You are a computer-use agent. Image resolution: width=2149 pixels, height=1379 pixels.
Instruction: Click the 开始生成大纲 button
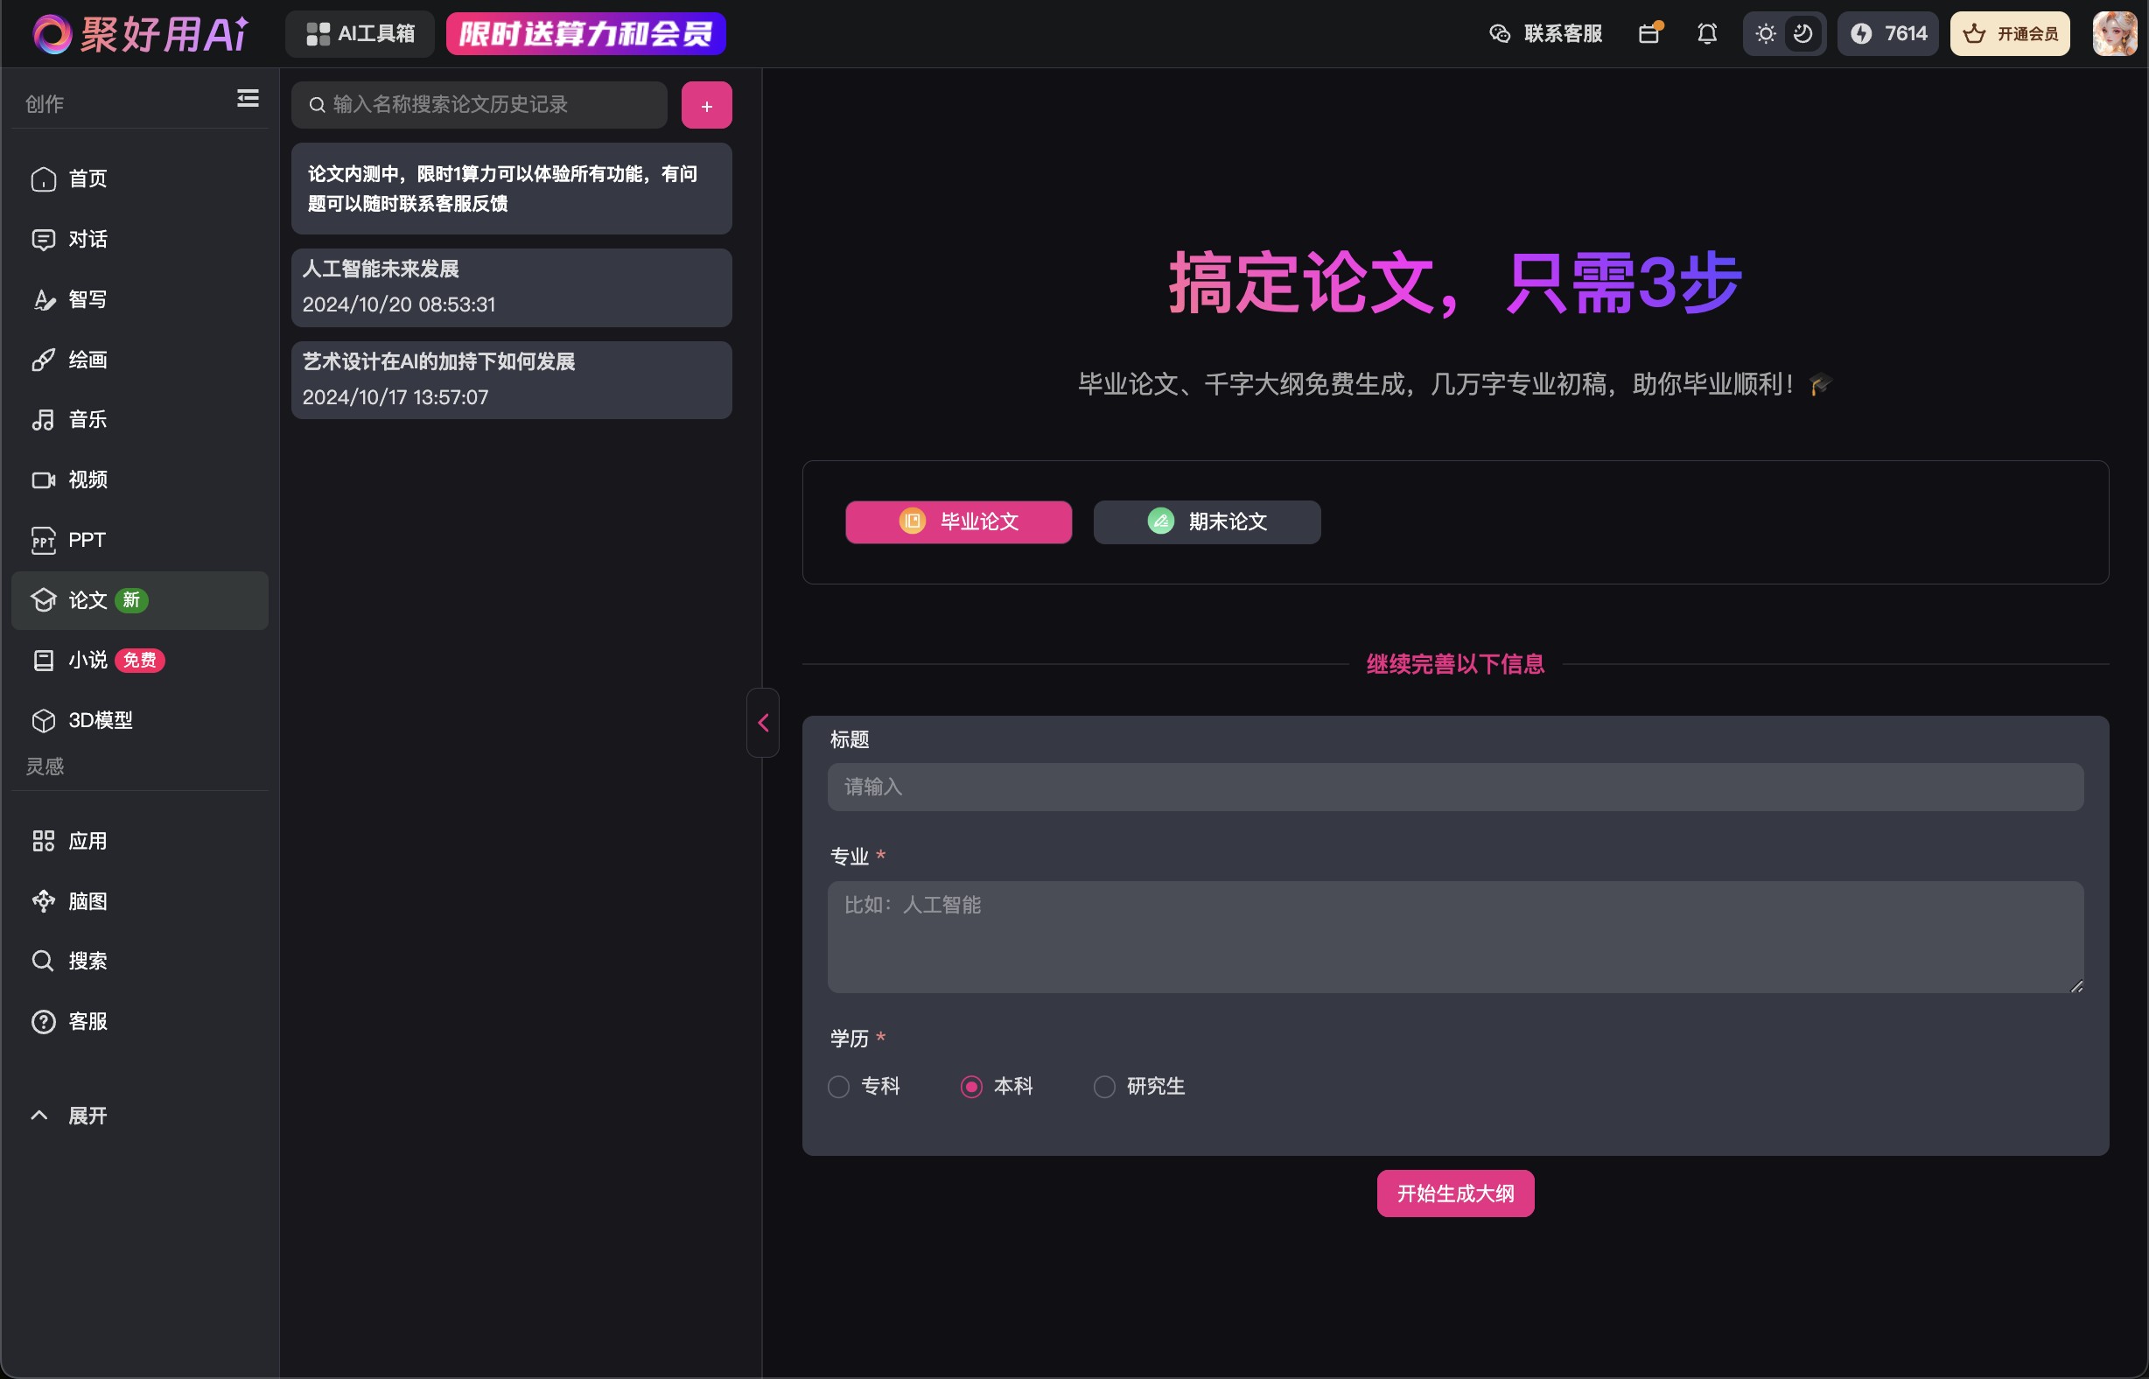1455,1193
